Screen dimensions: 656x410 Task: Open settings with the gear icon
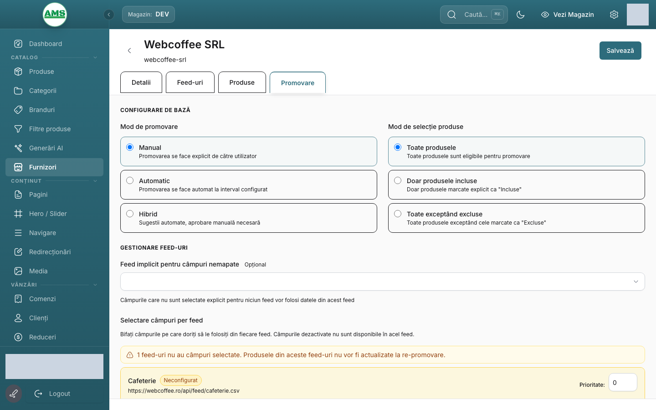click(614, 15)
